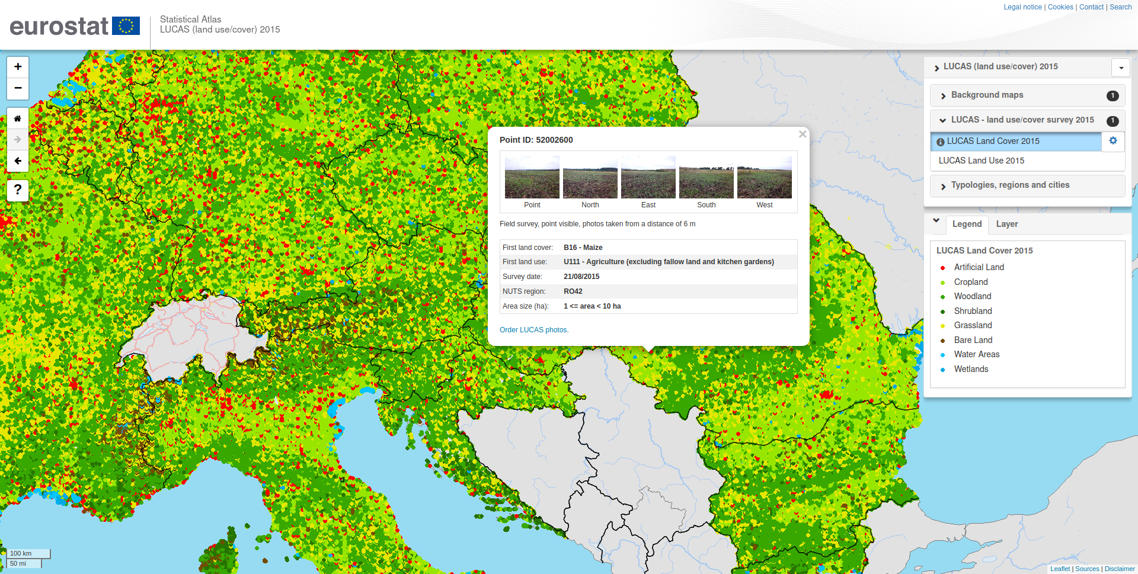Viewport: 1138px width, 574px height.
Task: Click the Cropland legend color dot
Action: (942, 283)
